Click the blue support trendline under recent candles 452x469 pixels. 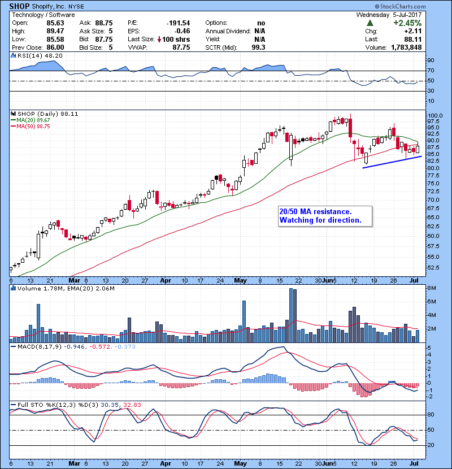tap(392, 162)
